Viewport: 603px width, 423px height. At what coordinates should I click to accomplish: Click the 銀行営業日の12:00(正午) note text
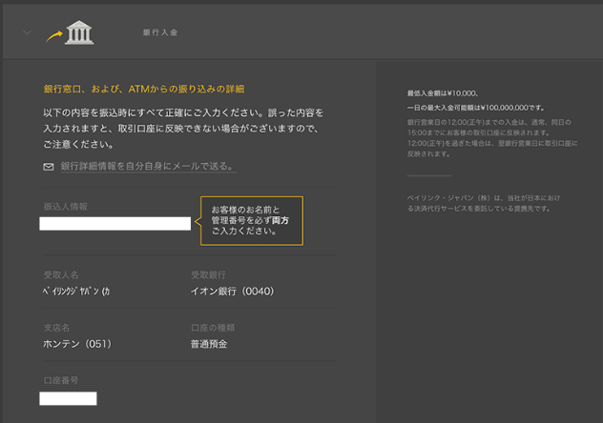(492, 138)
